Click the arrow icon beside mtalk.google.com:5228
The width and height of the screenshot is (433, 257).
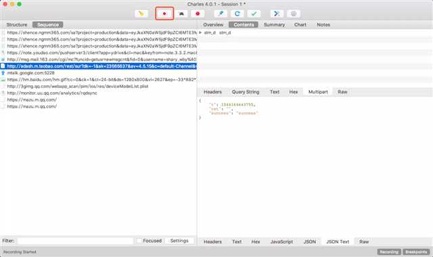coord(3,73)
